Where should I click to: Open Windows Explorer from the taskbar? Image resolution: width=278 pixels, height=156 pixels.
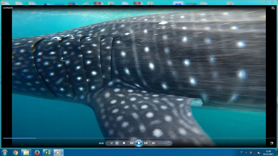(x=26, y=152)
